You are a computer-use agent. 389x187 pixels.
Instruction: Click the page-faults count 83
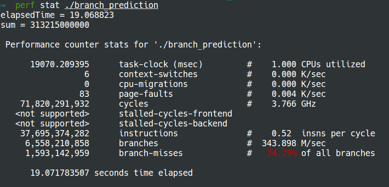(84, 94)
